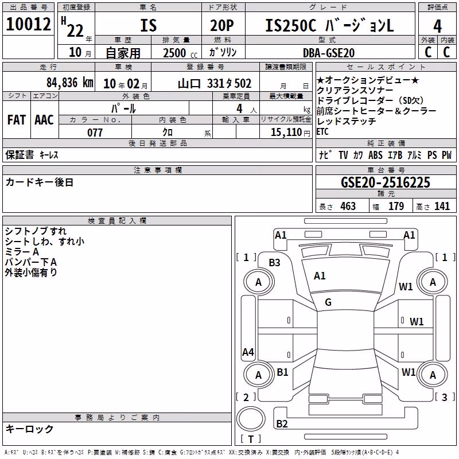
Task: Select the B2 mark on rear bumper
Action: (x=282, y=423)
